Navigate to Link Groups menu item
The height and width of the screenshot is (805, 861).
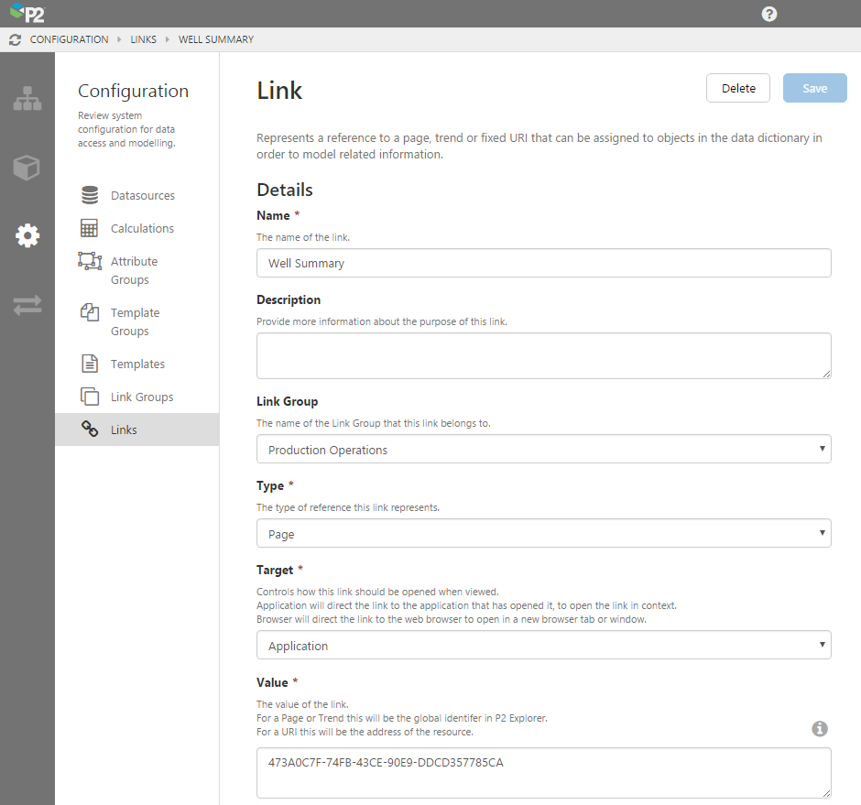142,397
